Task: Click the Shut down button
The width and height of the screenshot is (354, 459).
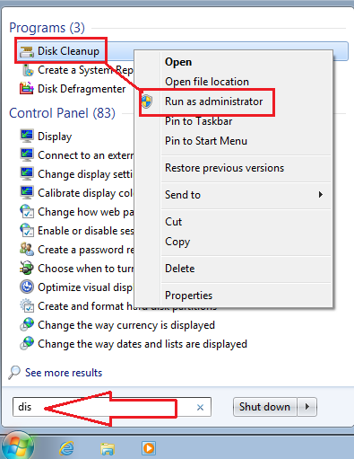Action: pos(264,407)
